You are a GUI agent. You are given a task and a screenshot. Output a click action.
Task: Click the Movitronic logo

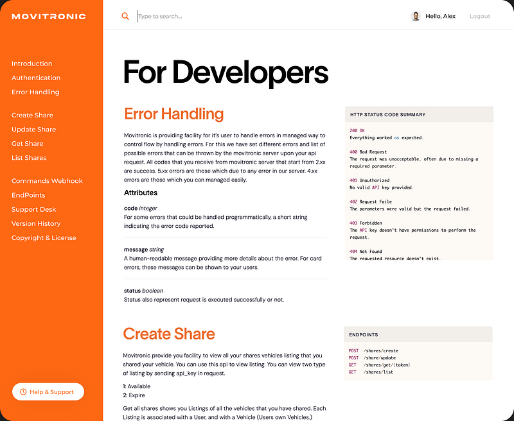tap(48, 16)
